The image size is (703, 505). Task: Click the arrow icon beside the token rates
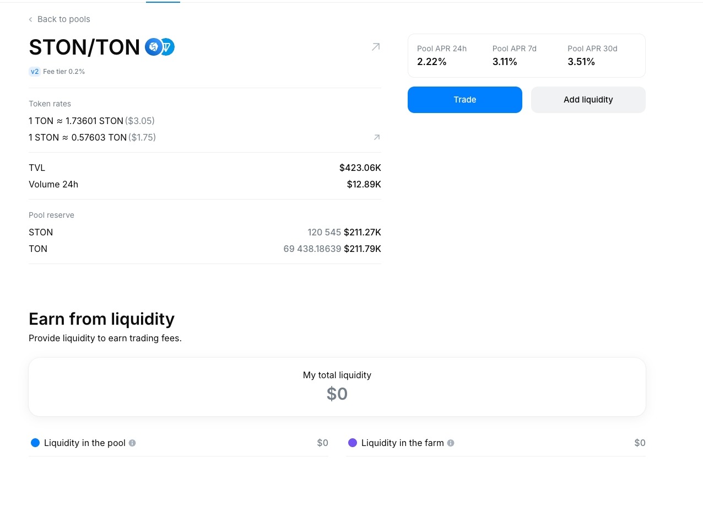(x=377, y=137)
